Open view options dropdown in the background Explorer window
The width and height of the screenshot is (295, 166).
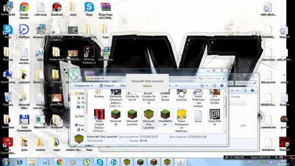237,90
